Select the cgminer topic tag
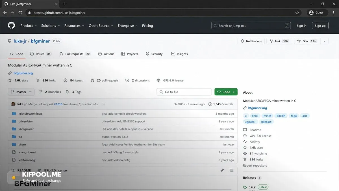Screen dimensions: 339x191 pos(250,122)
